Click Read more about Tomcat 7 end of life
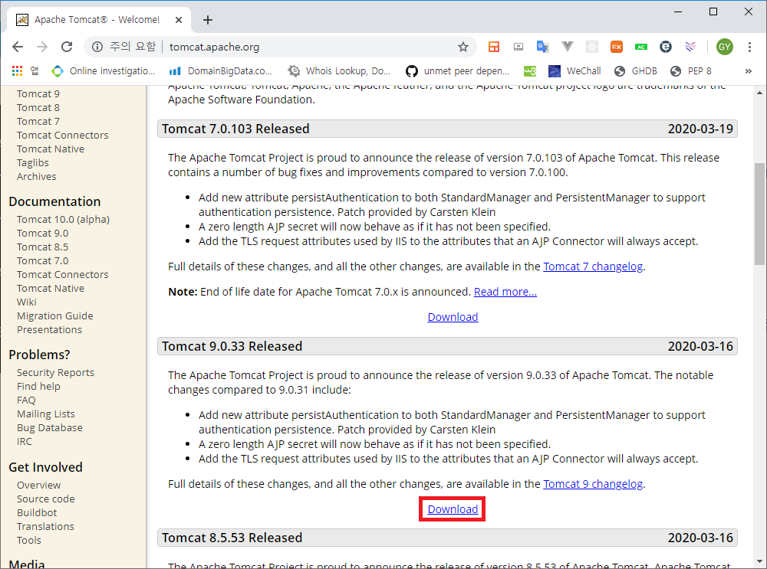This screenshot has height=569, width=767. tap(505, 292)
